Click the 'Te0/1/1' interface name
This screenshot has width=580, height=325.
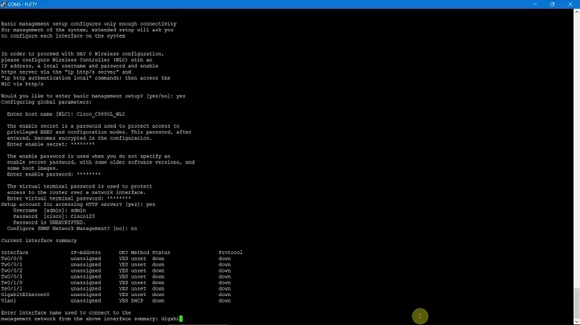[x=11, y=289]
